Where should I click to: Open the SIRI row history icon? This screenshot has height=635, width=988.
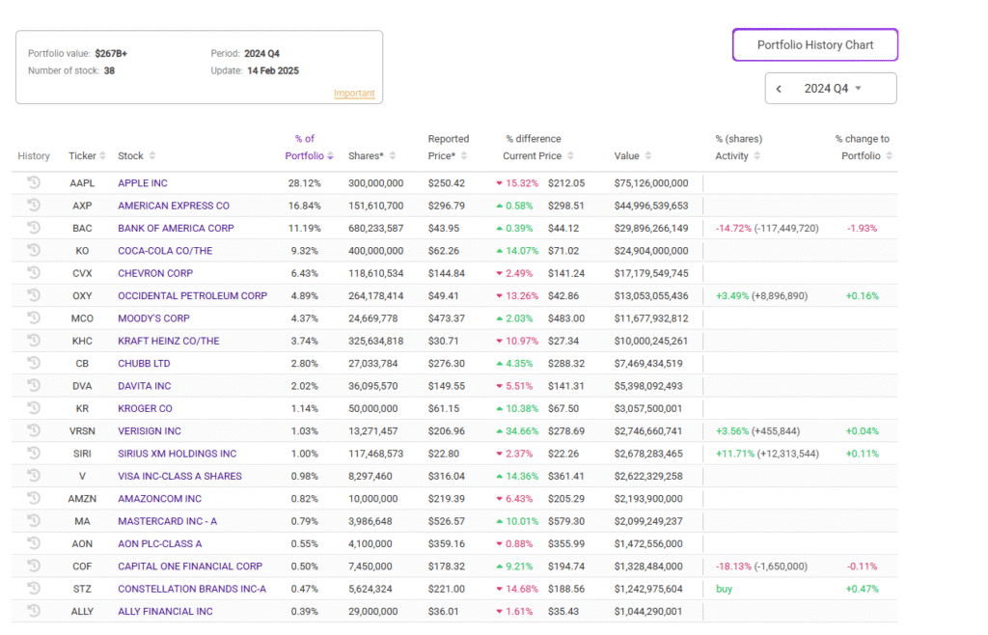(34, 454)
